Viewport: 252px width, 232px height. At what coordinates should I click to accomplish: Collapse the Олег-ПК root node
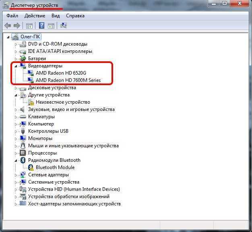8,37
